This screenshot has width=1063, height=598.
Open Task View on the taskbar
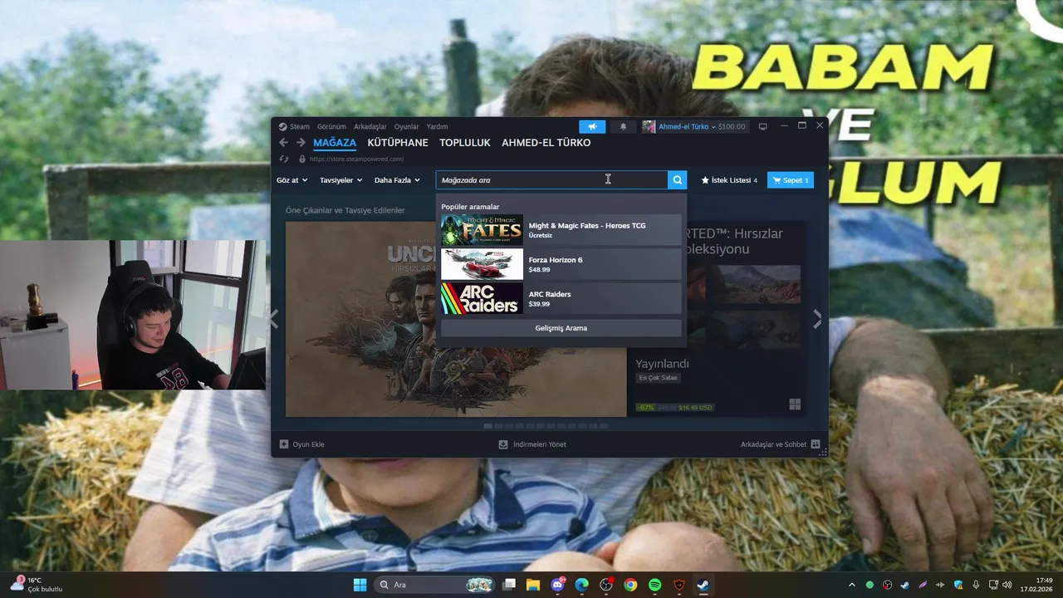point(509,585)
